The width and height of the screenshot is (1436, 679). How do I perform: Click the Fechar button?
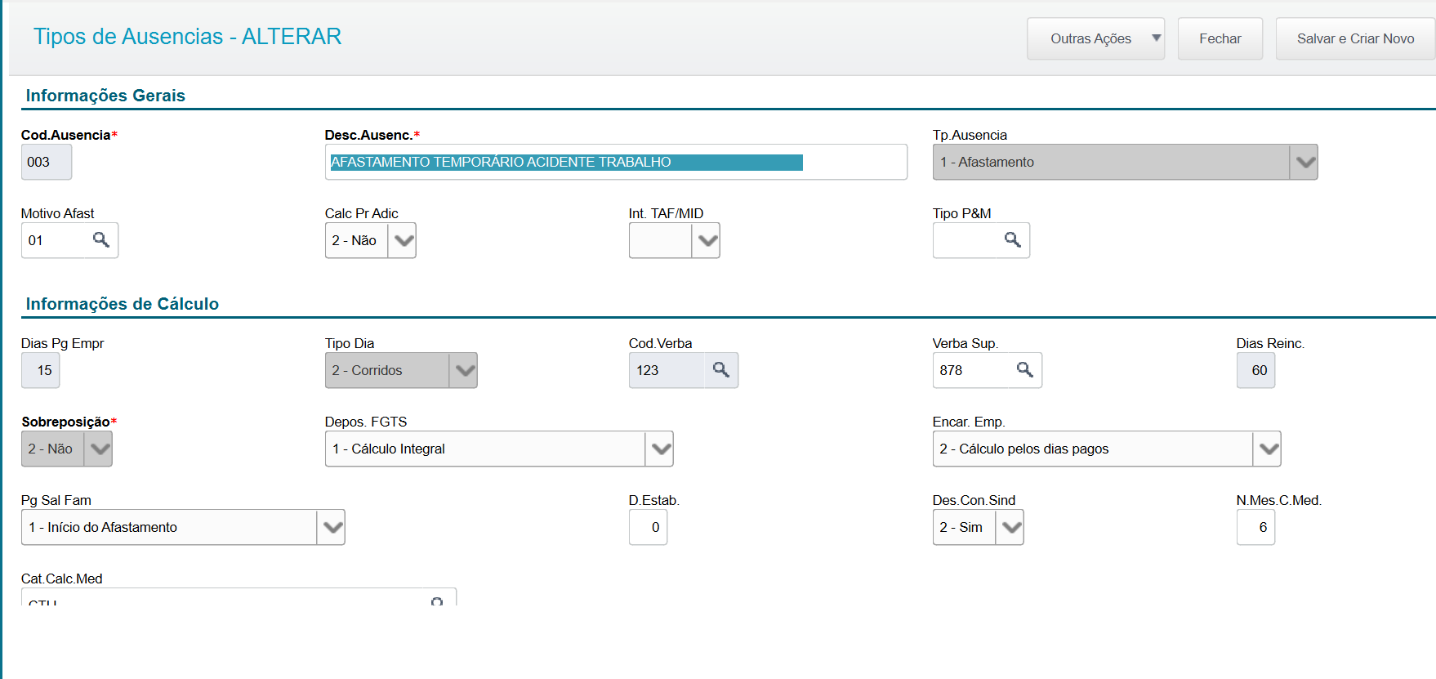coord(1220,39)
